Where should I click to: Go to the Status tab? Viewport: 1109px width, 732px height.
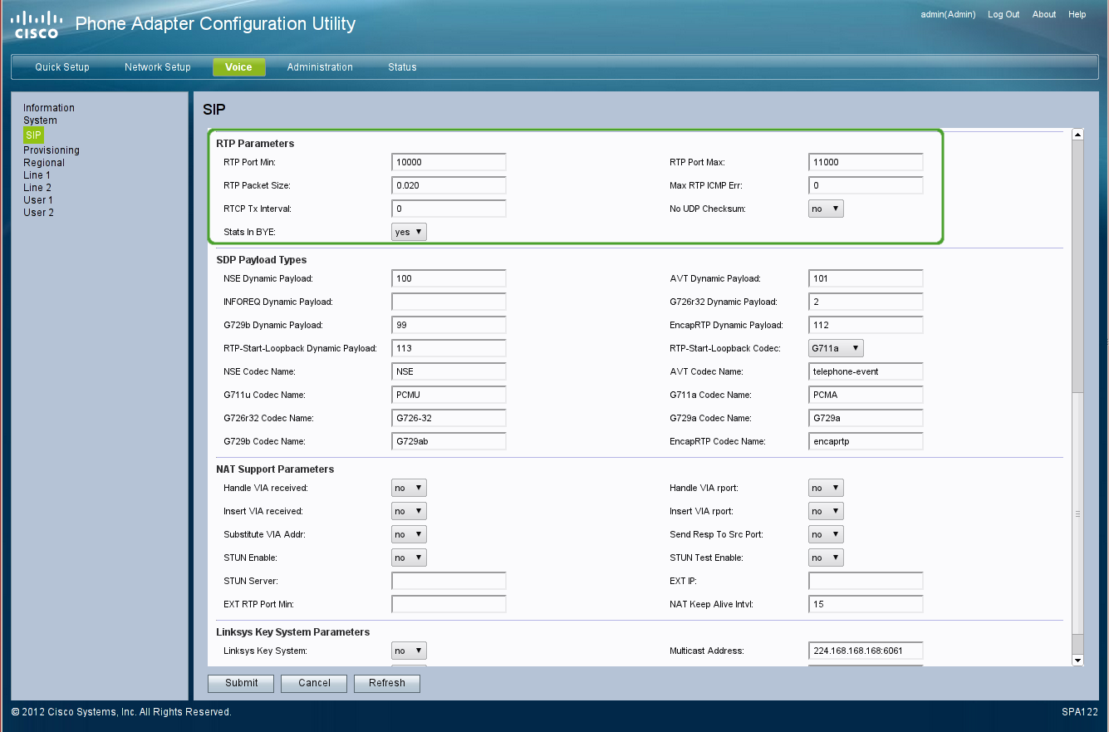[x=402, y=67]
